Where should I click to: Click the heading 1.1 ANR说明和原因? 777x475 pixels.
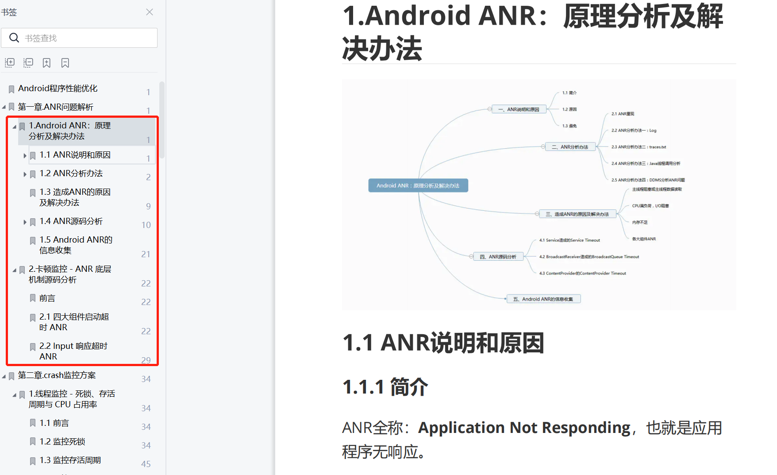tap(443, 343)
